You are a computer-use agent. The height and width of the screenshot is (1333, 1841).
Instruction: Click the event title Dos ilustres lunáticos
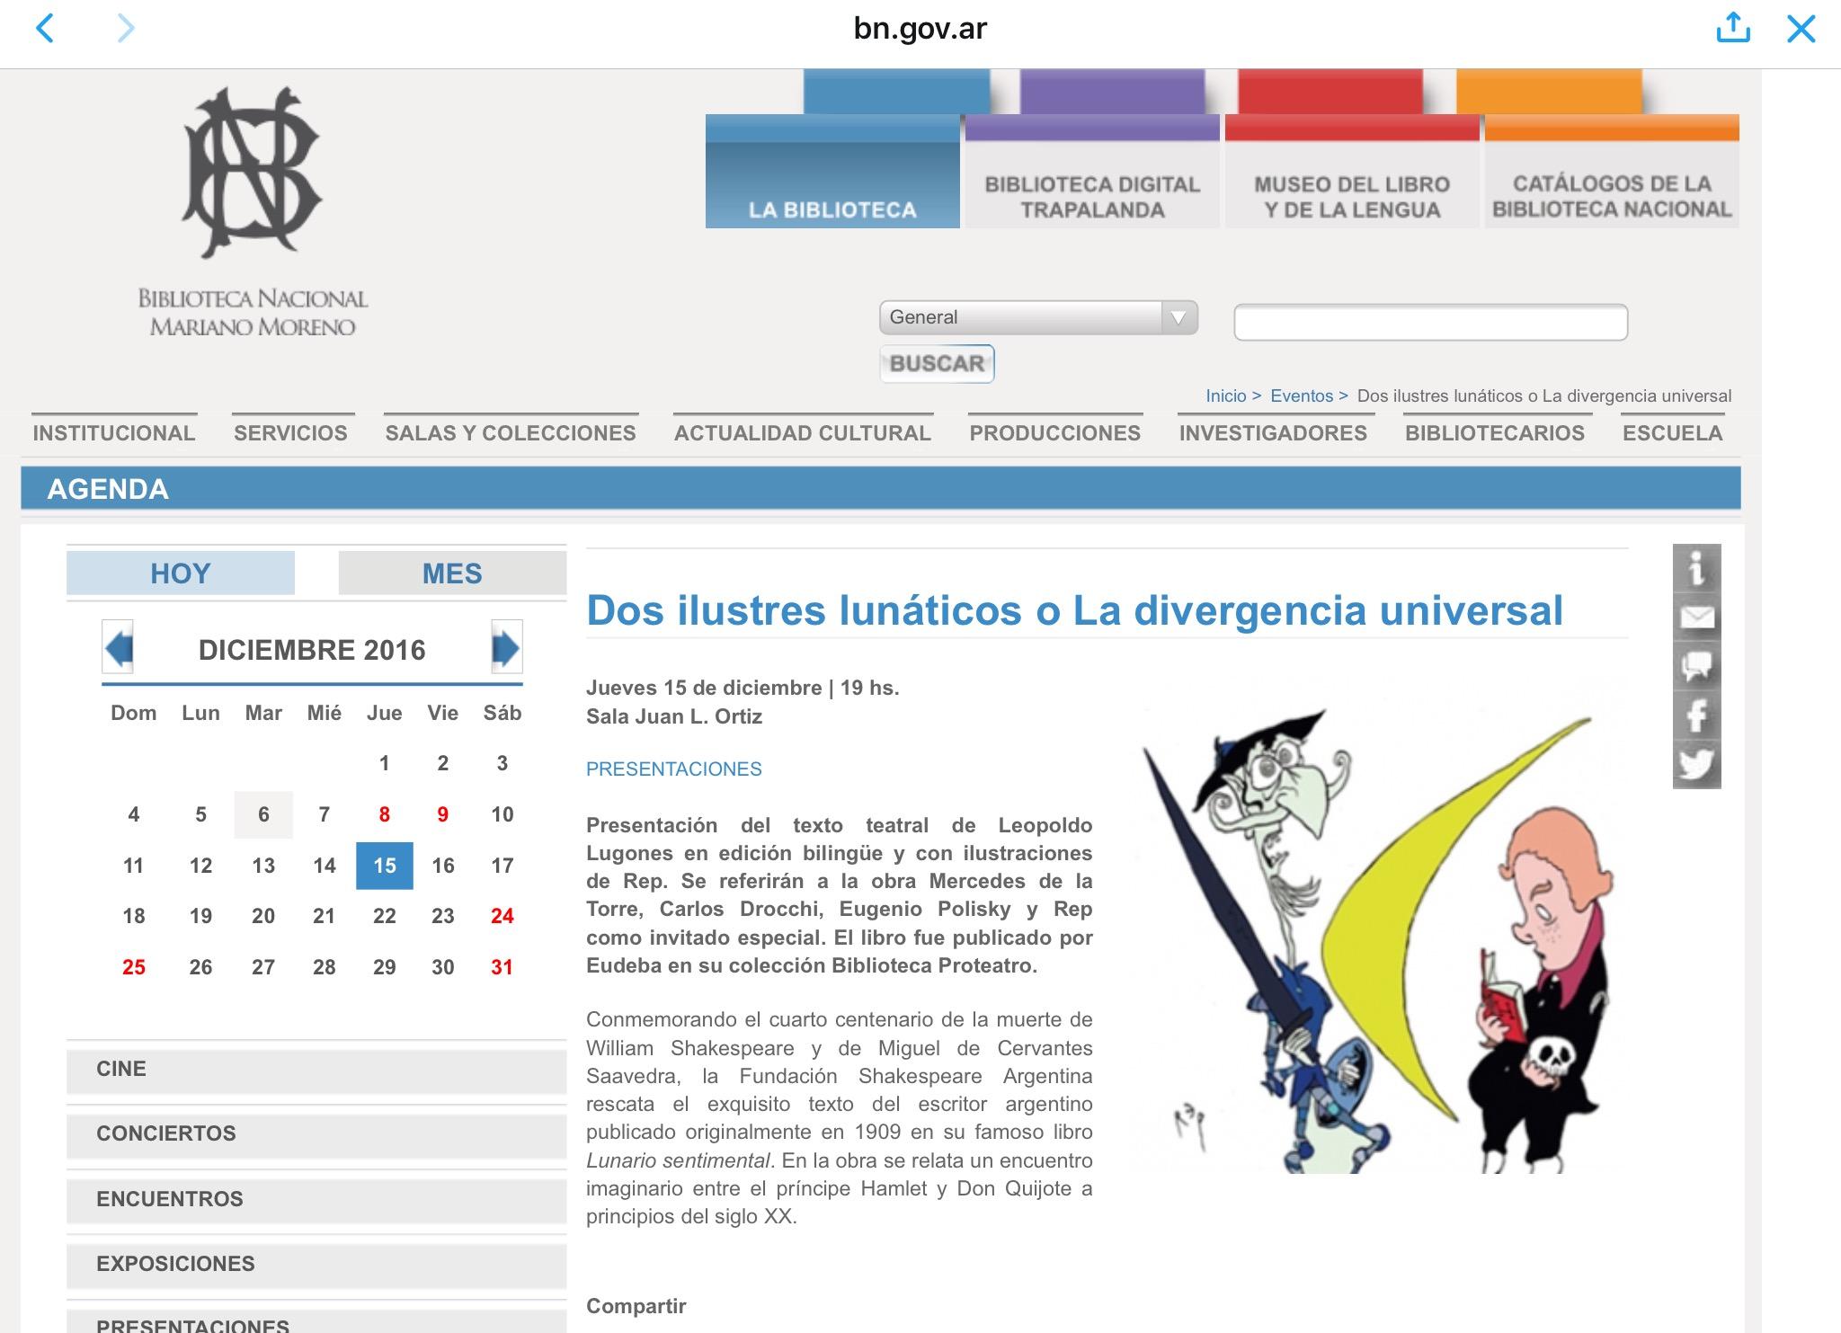tap(1074, 610)
